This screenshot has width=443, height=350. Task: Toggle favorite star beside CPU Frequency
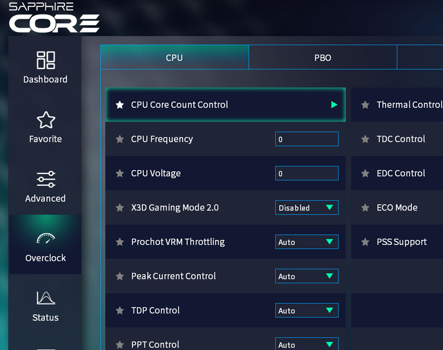coord(119,139)
